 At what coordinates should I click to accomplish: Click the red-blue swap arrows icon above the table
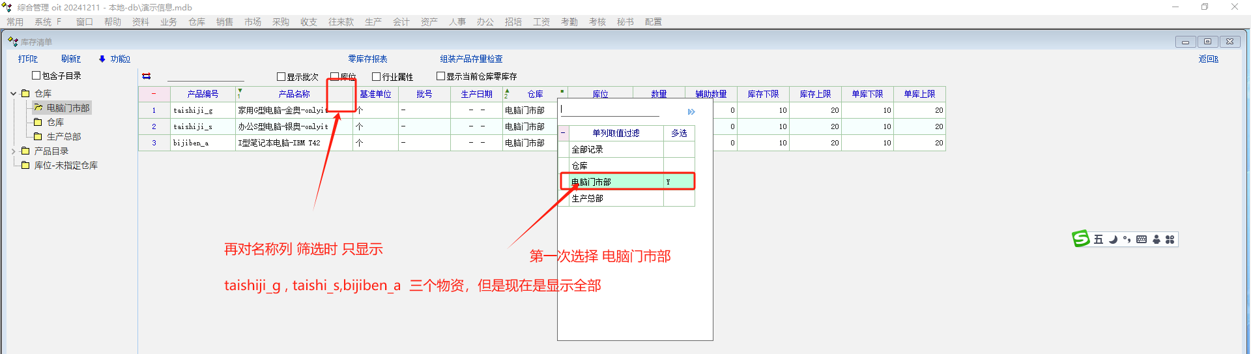[147, 76]
